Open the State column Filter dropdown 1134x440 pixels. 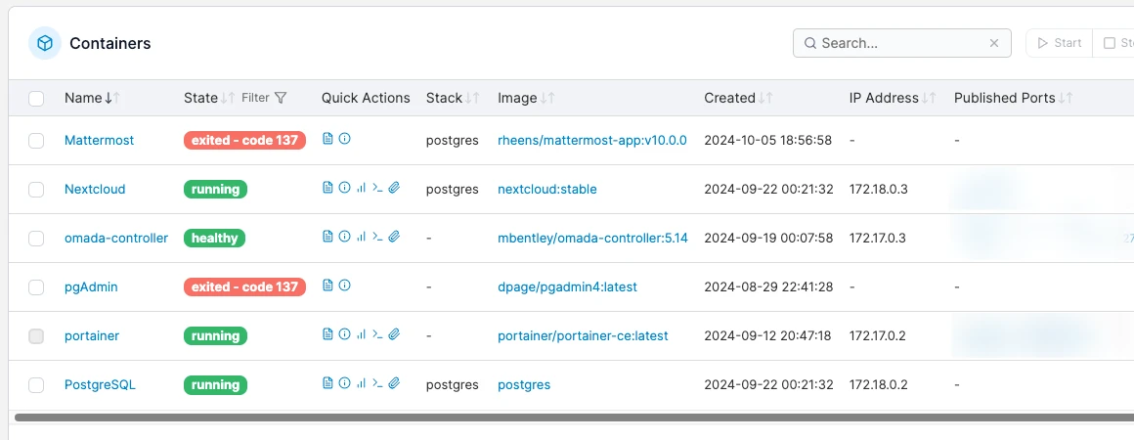click(265, 98)
